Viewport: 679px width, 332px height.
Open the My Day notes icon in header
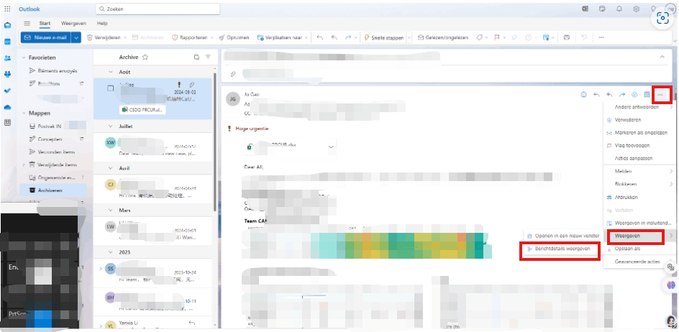602,9
